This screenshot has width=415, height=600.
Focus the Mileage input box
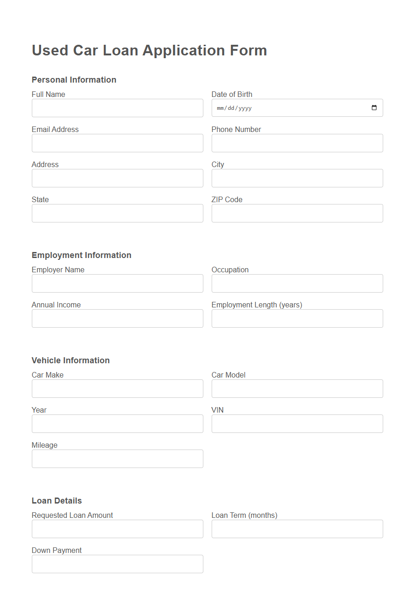[x=117, y=458]
